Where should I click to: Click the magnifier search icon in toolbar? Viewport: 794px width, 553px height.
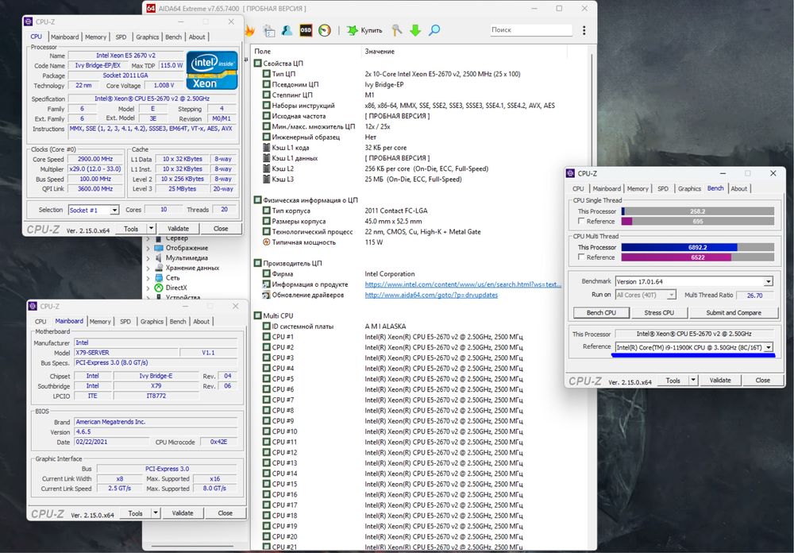click(434, 30)
